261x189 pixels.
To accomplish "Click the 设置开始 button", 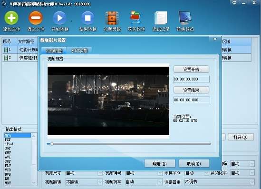I will (x=191, y=69).
